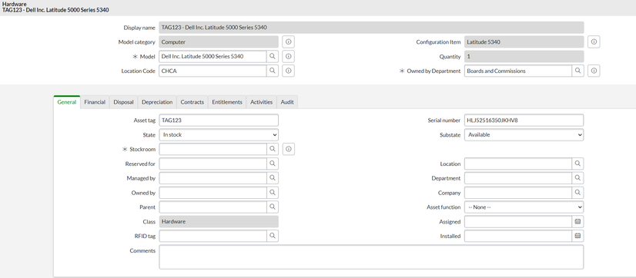Open the Installed date calendar picker
The height and width of the screenshot is (278, 636).
[578, 236]
